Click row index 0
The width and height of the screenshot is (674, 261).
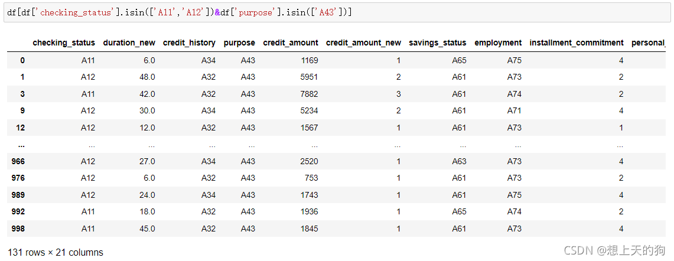pyautogui.click(x=22, y=61)
